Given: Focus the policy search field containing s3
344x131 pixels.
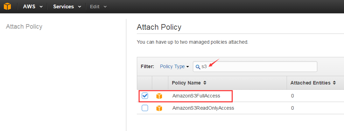Looking at the screenshot, I should pyautogui.click(x=255, y=67).
